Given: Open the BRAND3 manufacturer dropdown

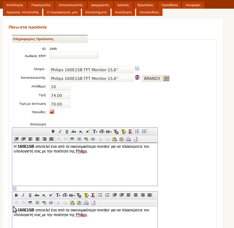Looking at the screenshot, I should 166,78.
